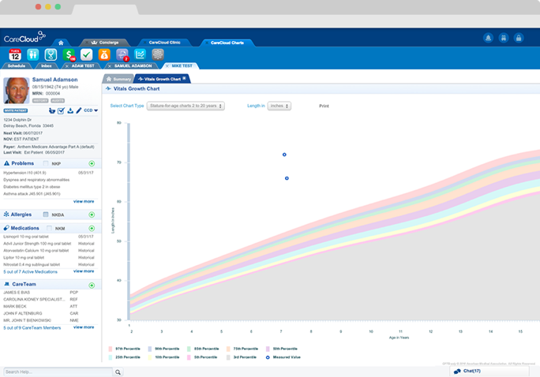Screen dimensions: 540x377
Task: Click the search magnifier icon
Action: click(x=118, y=371)
